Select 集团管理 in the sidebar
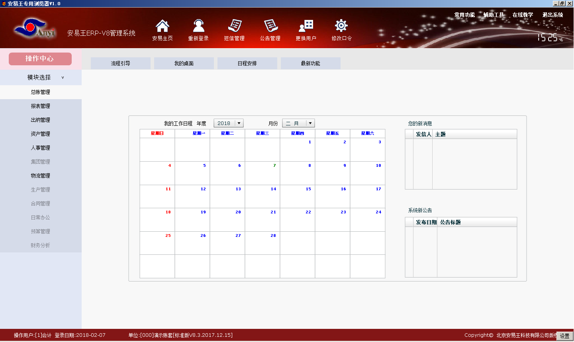The height and width of the screenshot is (342, 574). tap(41, 162)
